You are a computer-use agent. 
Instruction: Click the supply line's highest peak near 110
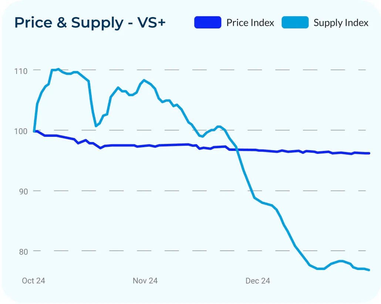pos(58,69)
